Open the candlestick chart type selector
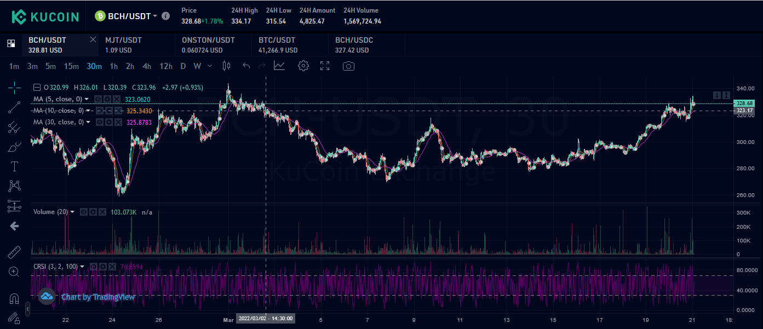 [x=226, y=66]
